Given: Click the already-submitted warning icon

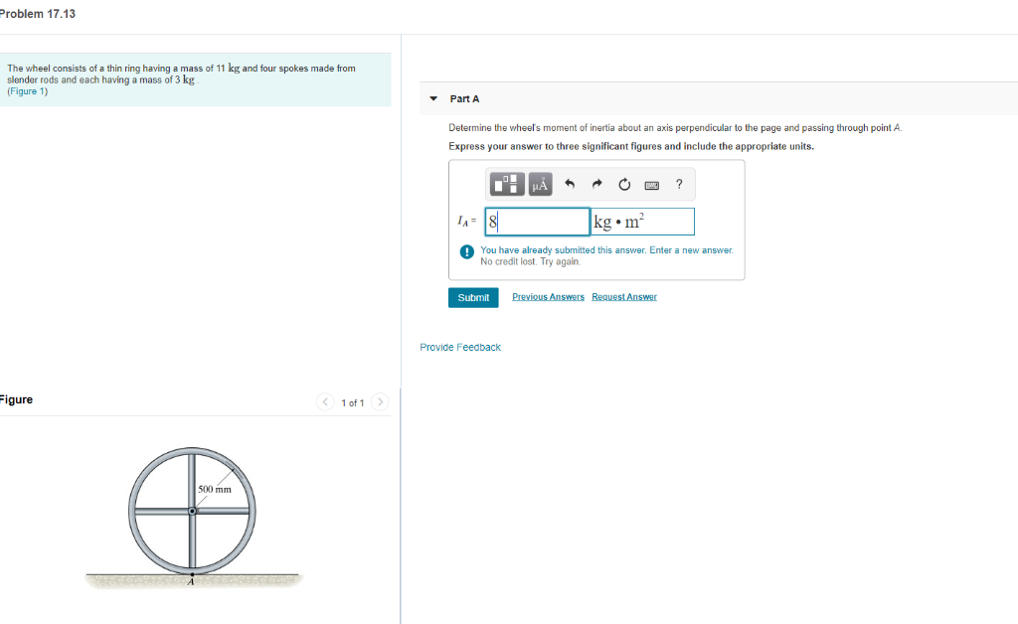Looking at the screenshot, I should coord(467,251).
